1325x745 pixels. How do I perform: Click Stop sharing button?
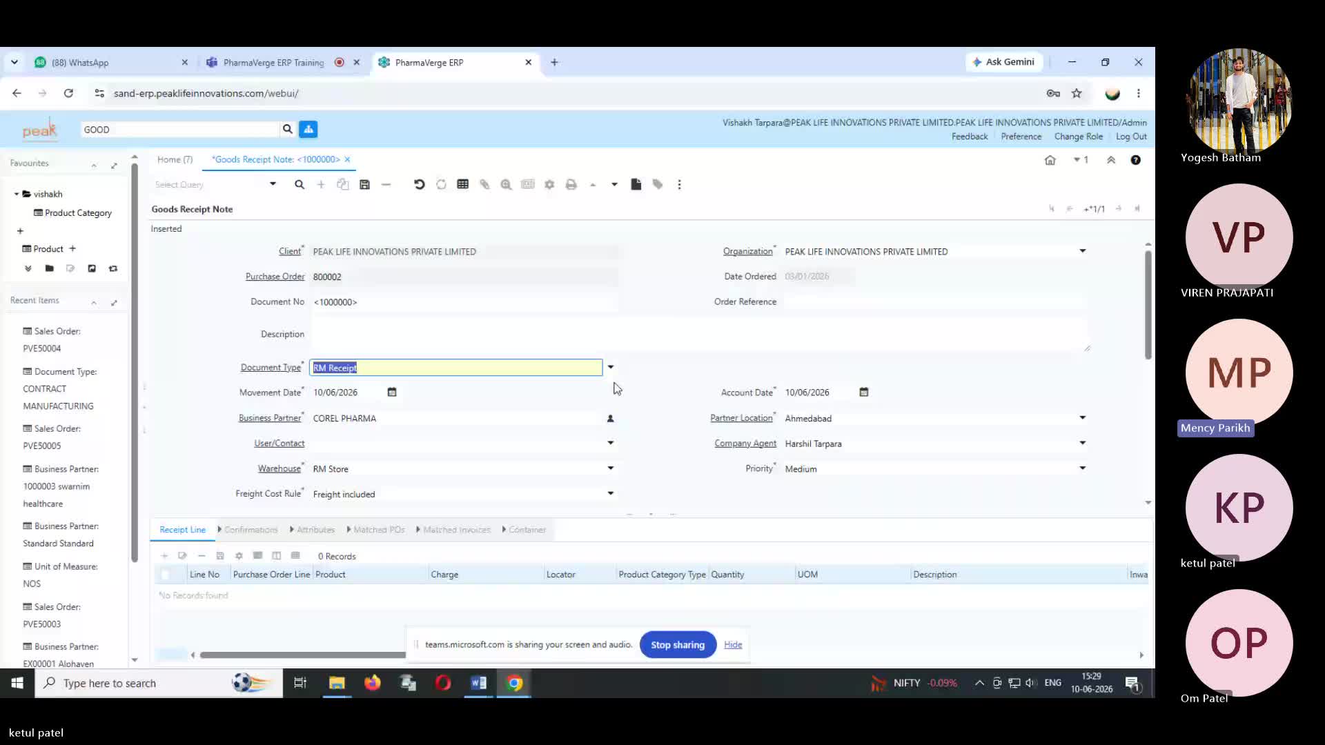click(678, 645)
